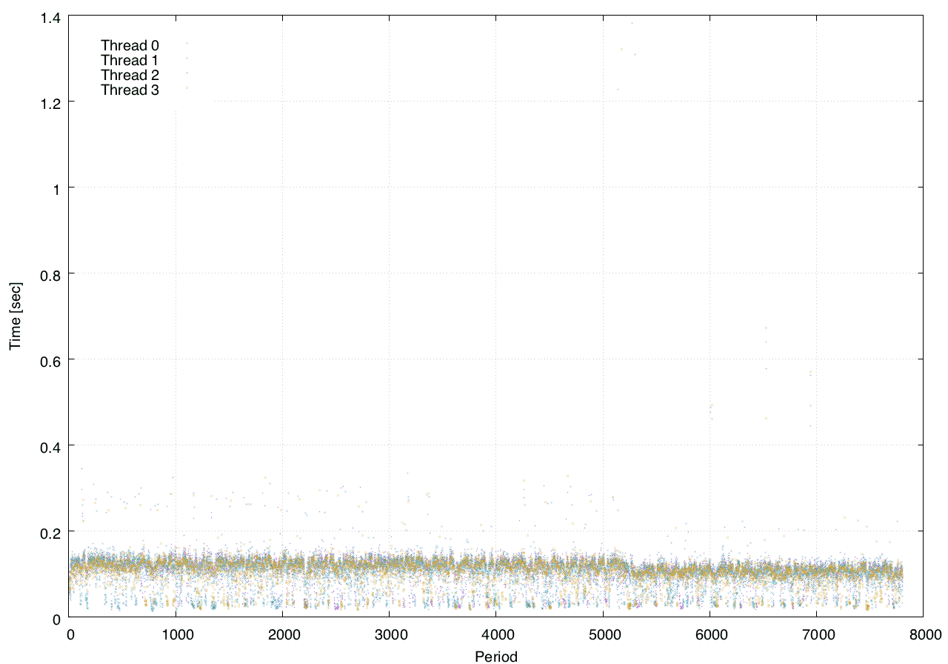This screenshot has height=664, width=948.
Task: Click the Thread 1 legend label
Action: pos(130,60)
